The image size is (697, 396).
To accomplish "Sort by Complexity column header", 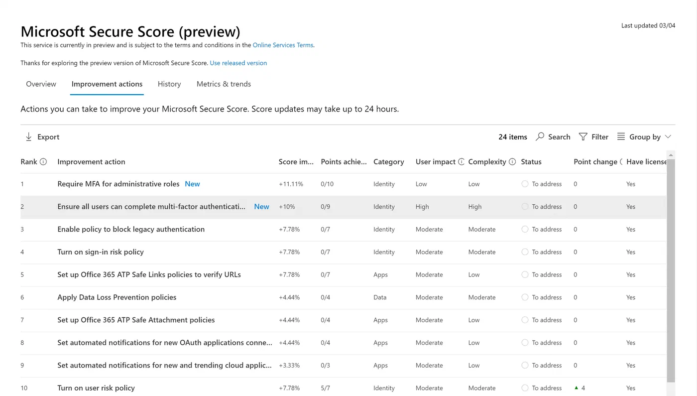I will 487,161.
